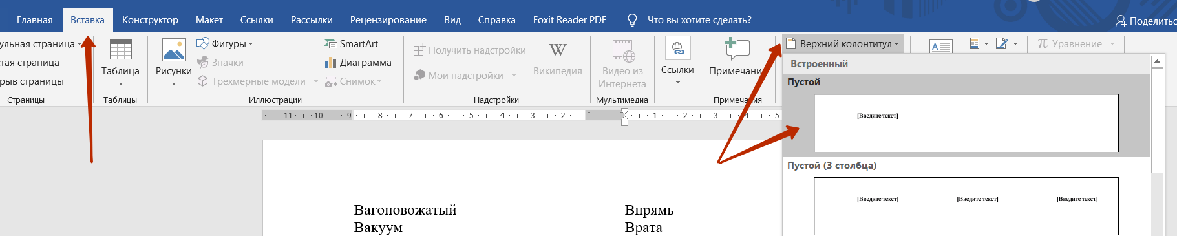Click the word Вагоновожатый in document
The height and width of the screenshot is (236, 1177).
(405, 209)
